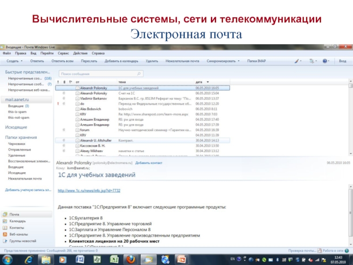Expand the Синхронизировать (Sync) dropdown

tap(239, 61)
